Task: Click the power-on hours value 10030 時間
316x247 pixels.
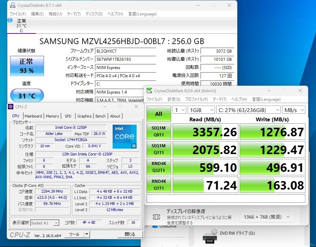Action: coord(217,83)
